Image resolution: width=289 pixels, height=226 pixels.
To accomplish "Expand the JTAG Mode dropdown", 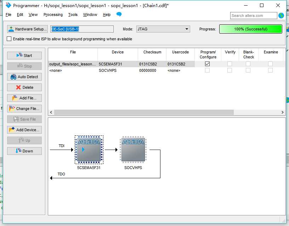I will (x=163, y=29).
